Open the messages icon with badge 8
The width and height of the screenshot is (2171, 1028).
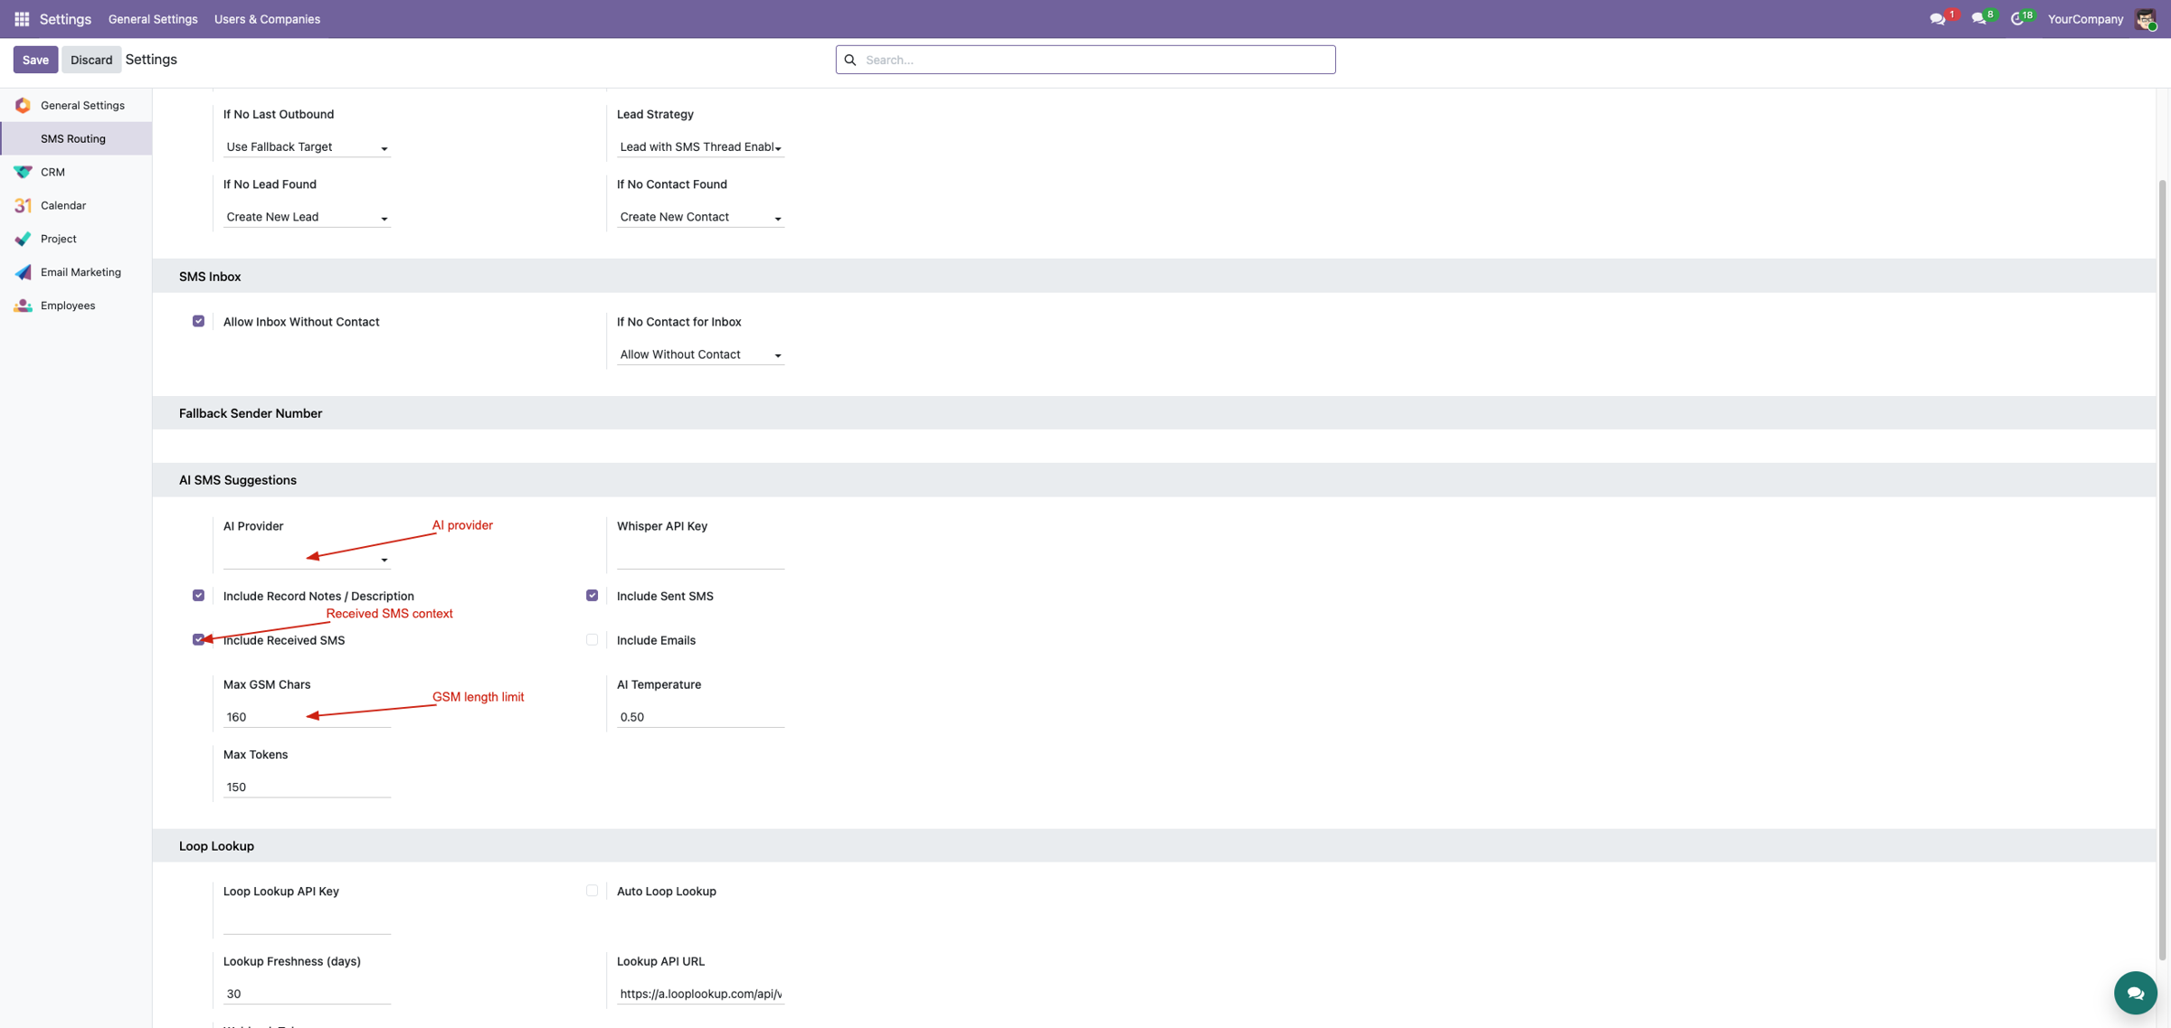point(1978,19)
